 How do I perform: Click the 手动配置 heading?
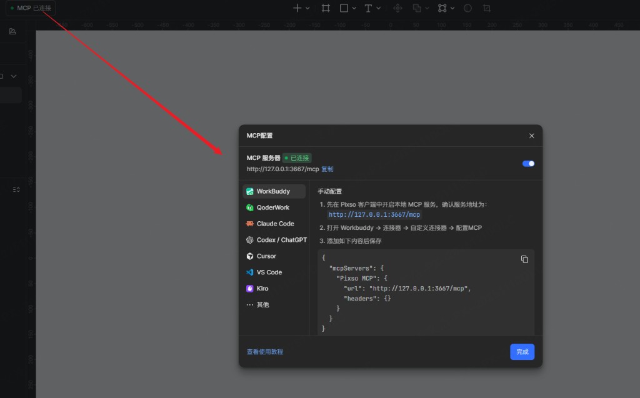(x=330, y=191)
